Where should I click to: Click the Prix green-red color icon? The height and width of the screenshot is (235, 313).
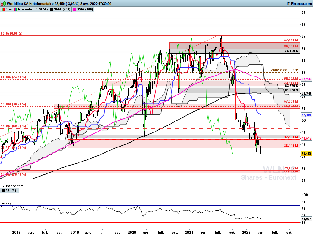click(x=3, y=9)
